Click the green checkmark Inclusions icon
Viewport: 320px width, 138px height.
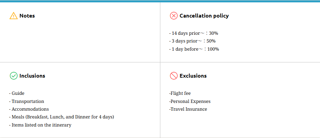(14, 76)
